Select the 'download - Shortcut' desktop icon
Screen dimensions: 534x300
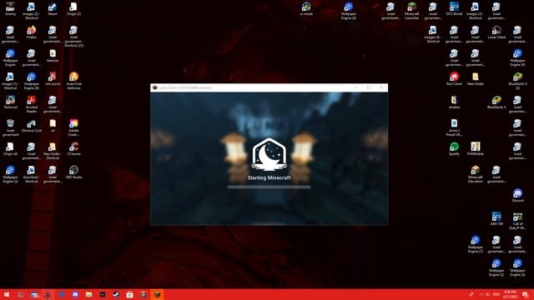[32, 174]
